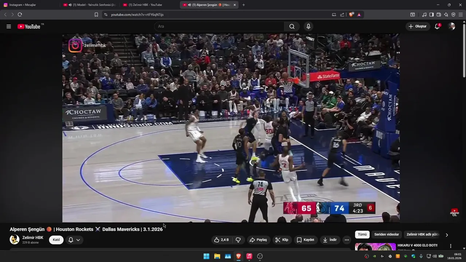Click the Oluştur create button
This screenshot has width=466, height=262.
tap(418, 27)
